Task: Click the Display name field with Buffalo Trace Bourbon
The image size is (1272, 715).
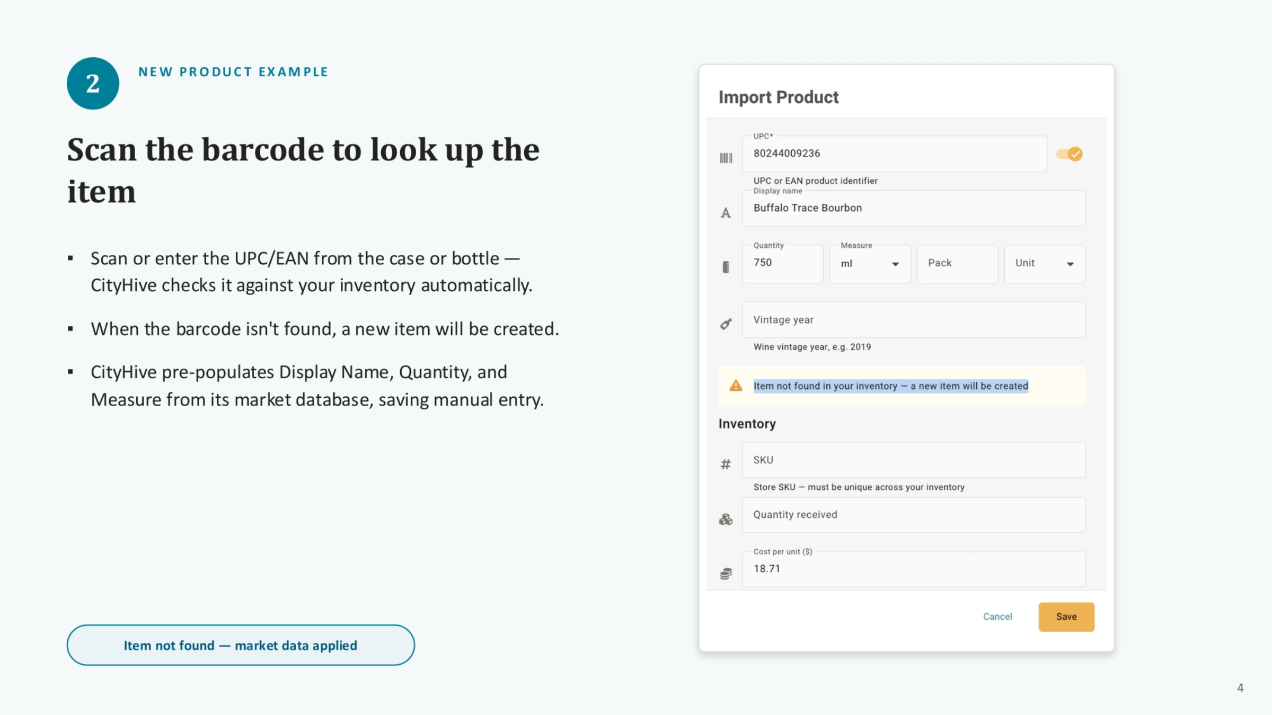Action: (x=914, y=208)
